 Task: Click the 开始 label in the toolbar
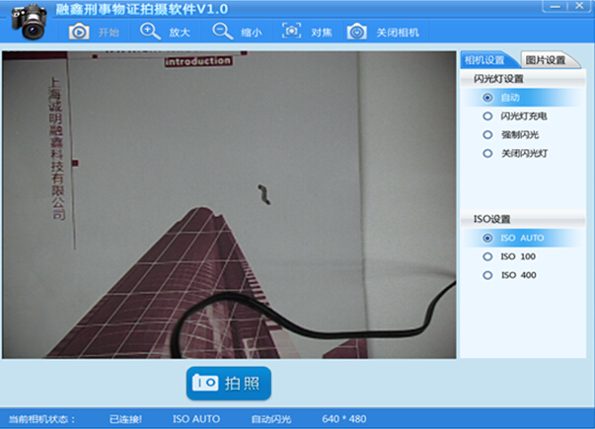point(109,33)
